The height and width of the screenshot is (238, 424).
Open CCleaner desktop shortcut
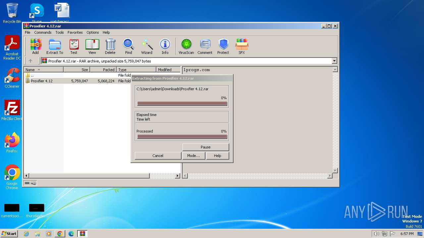(x=12, y=78)
